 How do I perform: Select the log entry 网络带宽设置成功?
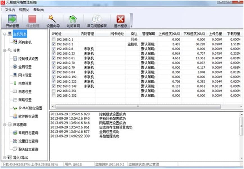click(112, 123)
